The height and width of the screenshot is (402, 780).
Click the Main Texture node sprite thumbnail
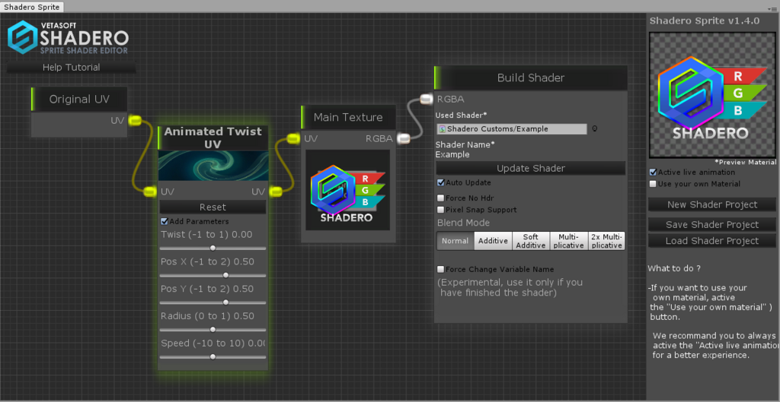click(347, 190)
